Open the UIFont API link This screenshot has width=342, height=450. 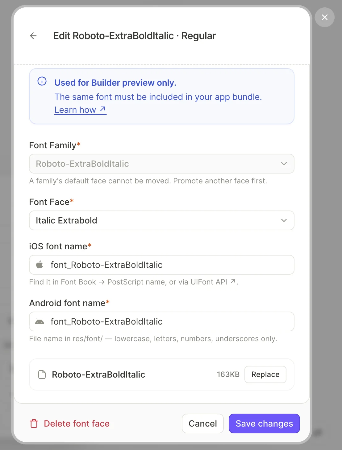213,282
